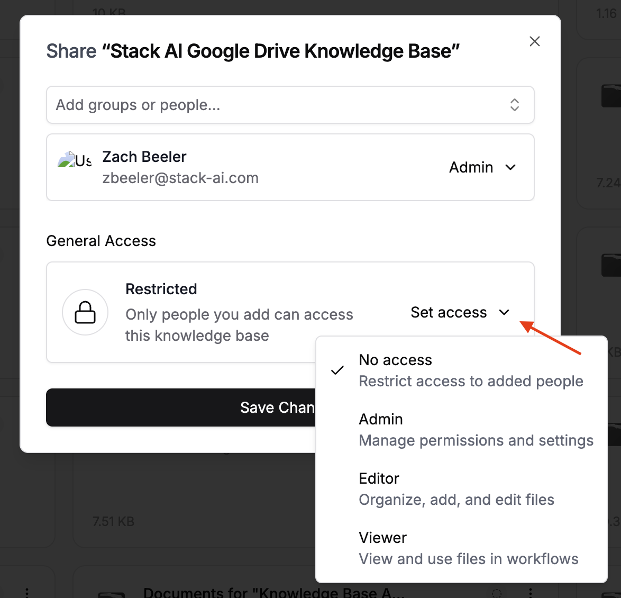Click the lock icon beside Restricted
The image size is (621, 598).
coord(85,312)
